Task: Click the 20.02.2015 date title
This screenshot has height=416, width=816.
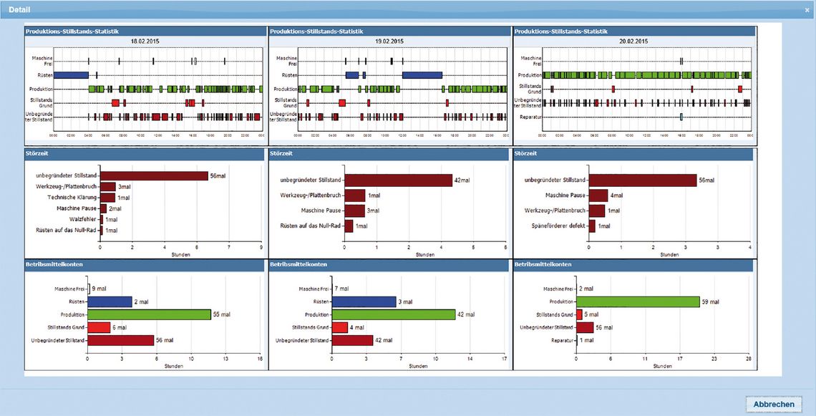Action: point(633,41)
